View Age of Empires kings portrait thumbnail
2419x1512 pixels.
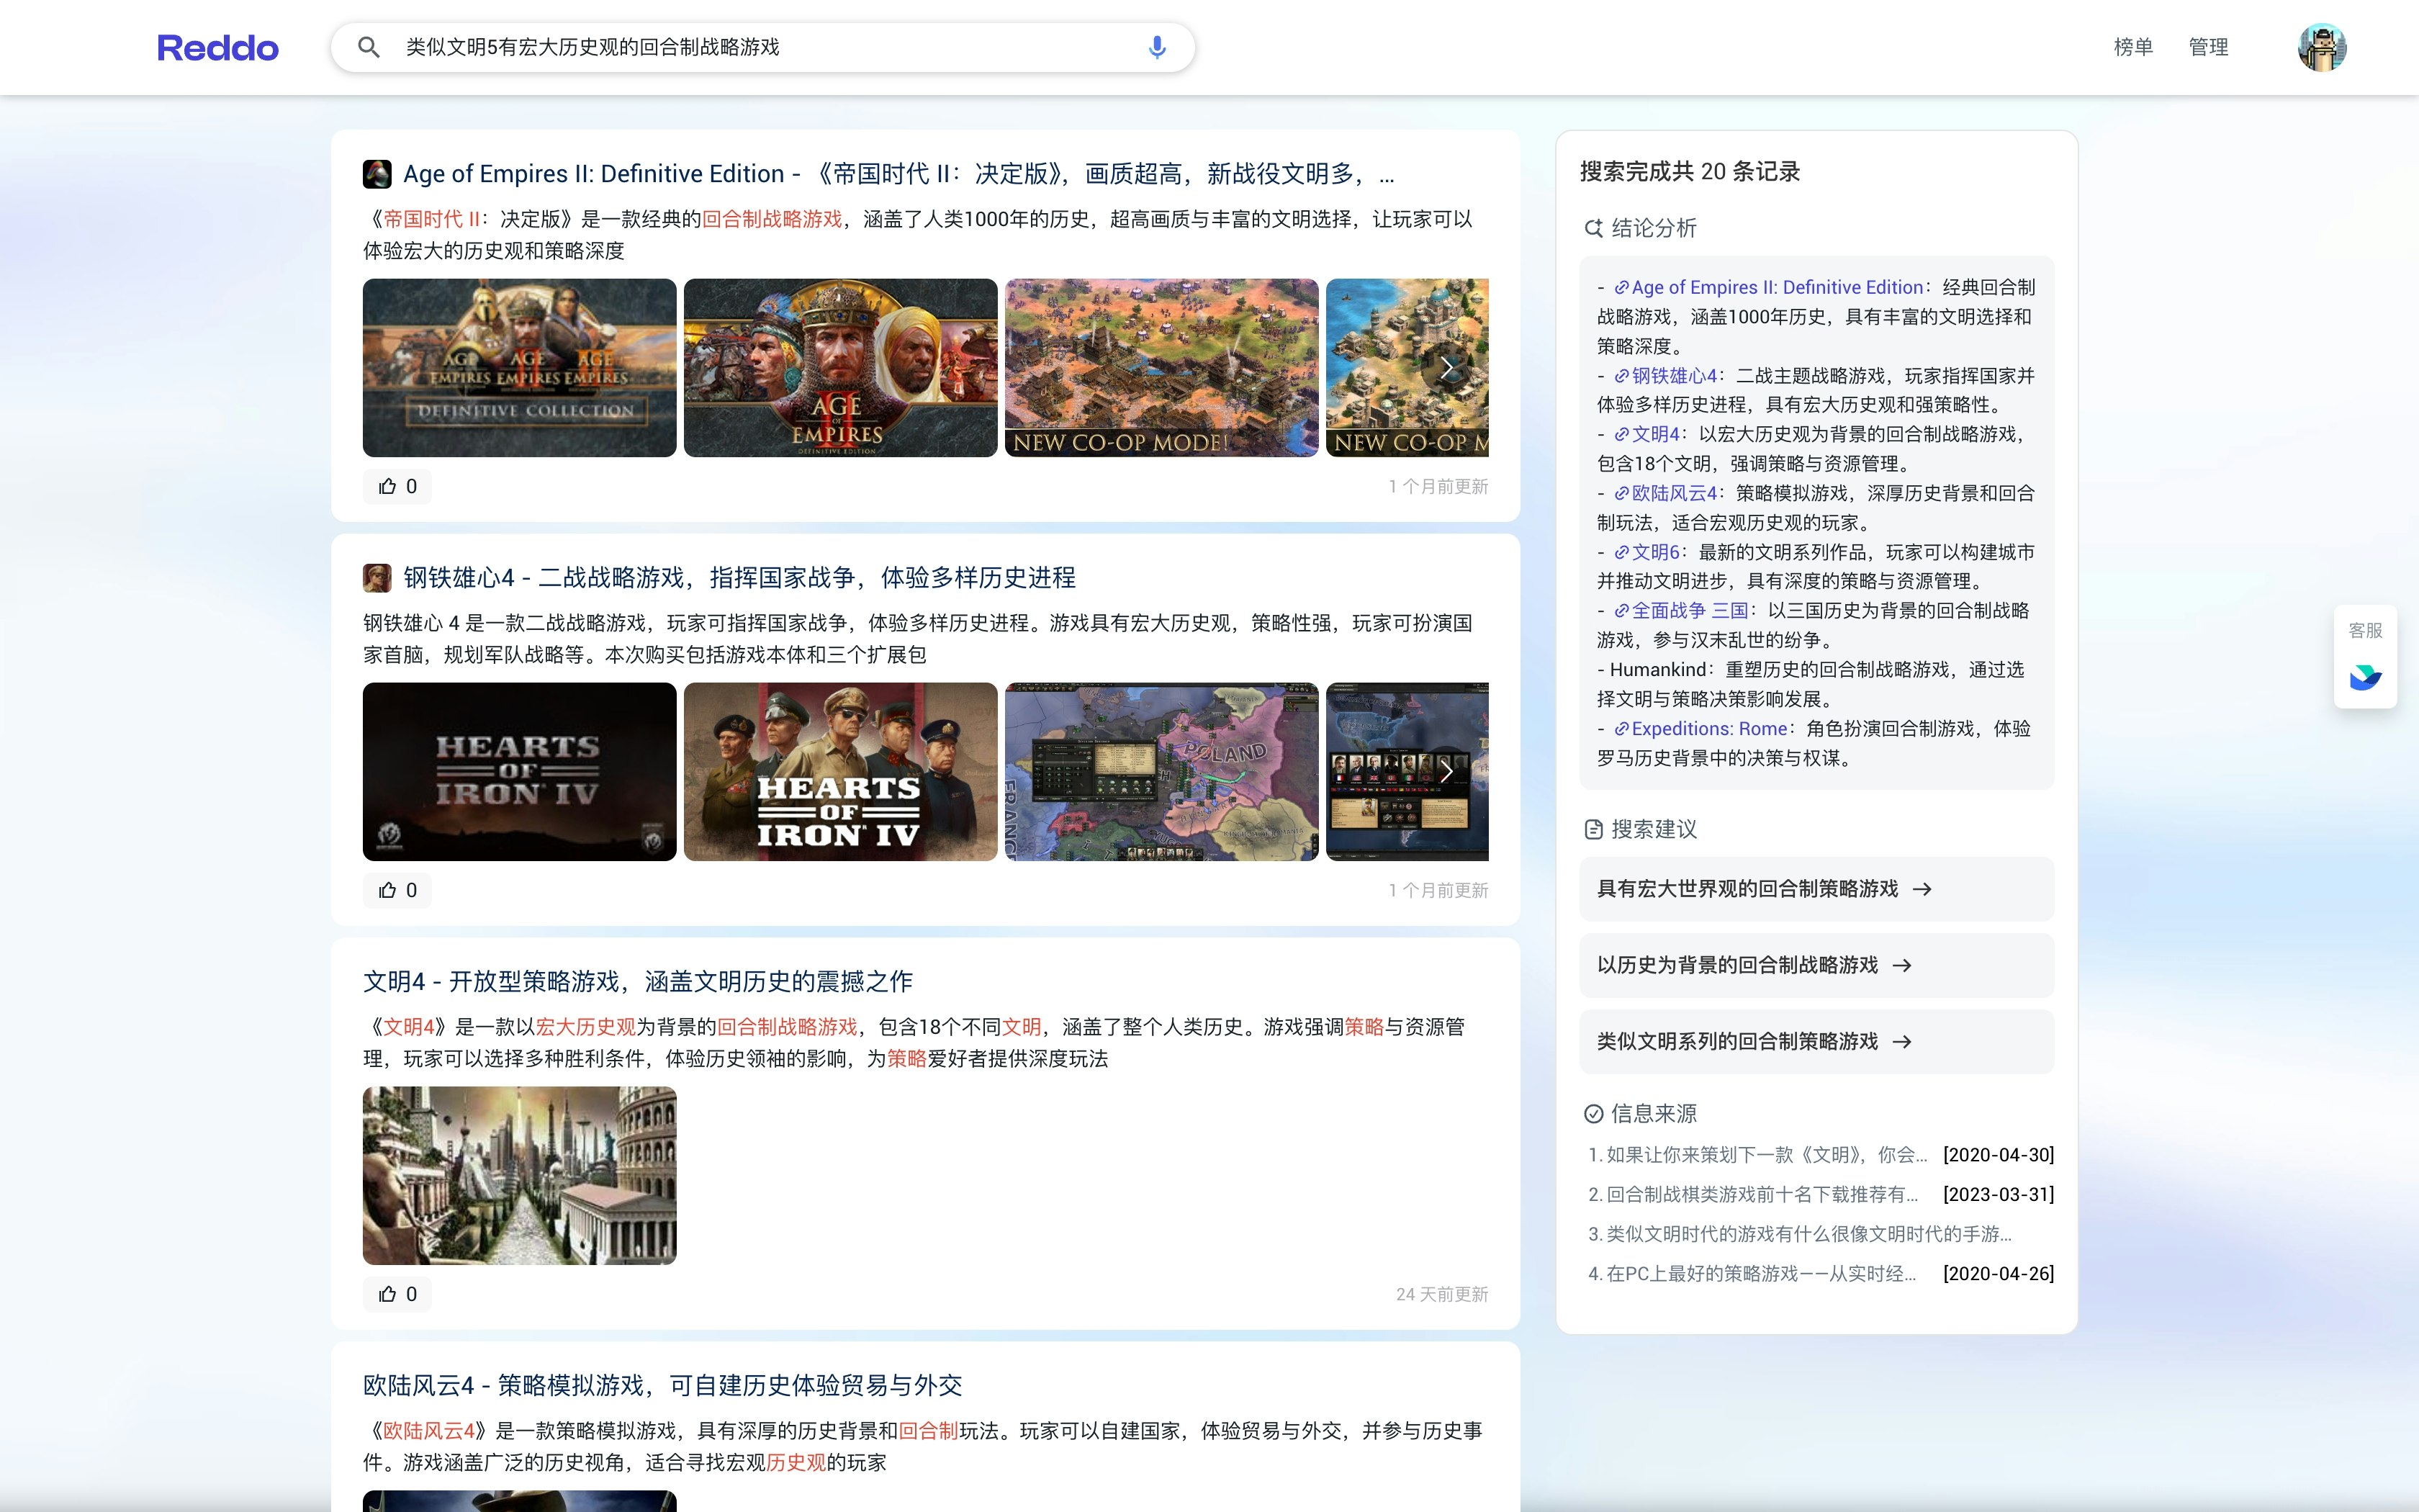841,368
